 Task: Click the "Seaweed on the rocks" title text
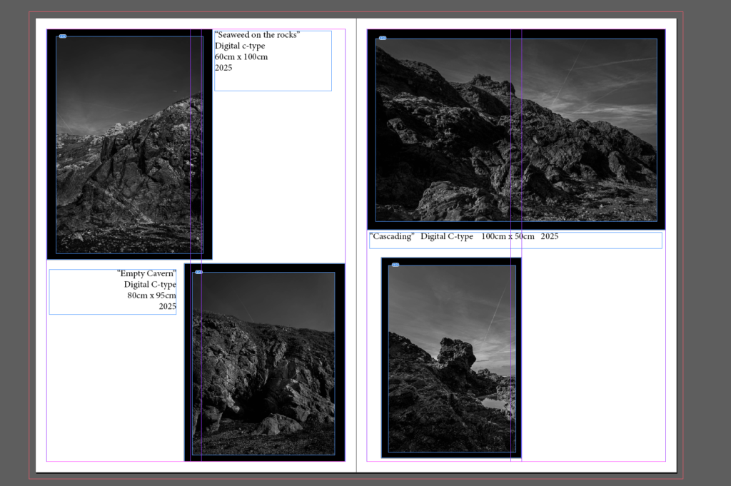[257, 35]
